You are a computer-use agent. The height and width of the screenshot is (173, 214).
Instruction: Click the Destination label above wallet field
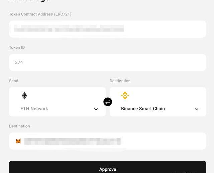tap(19, 126)
